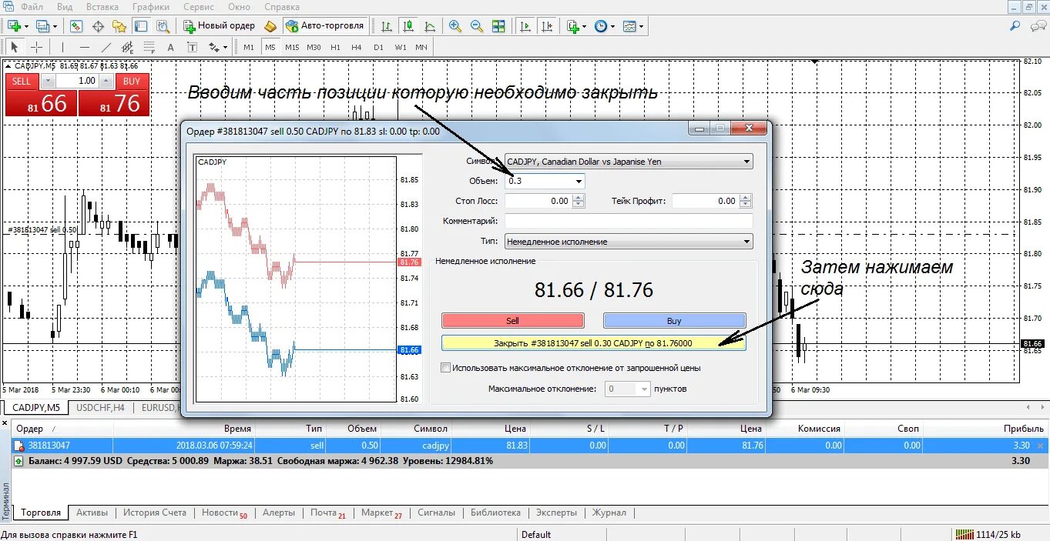Select the Trendline drawing tool
This screenshot has width=1050, height=541.
(x=106, y=47)
